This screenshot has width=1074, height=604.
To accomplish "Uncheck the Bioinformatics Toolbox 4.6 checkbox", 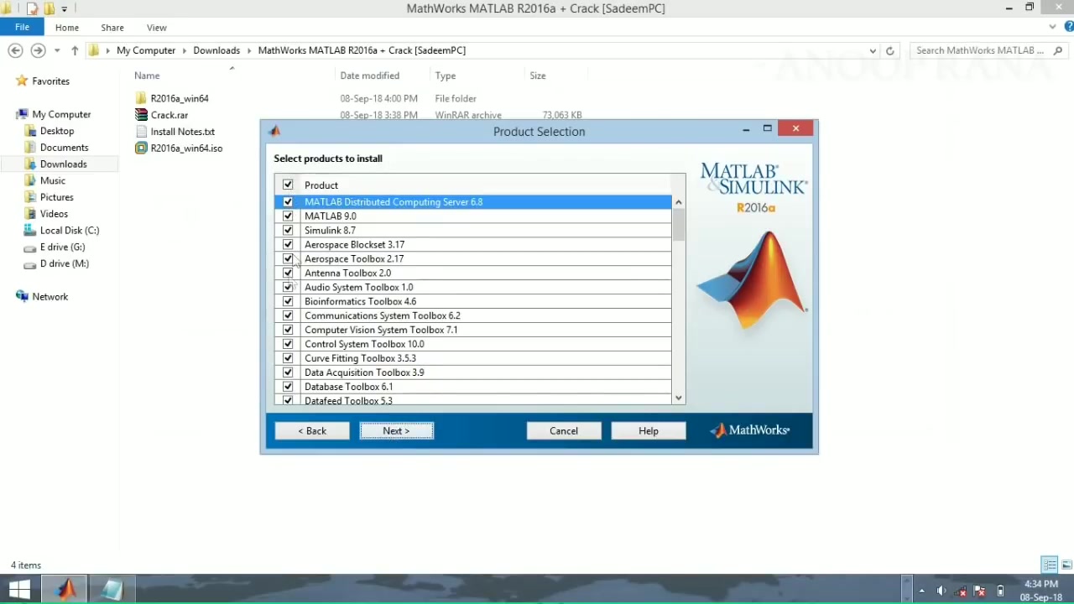I will (x=288, y=302).
